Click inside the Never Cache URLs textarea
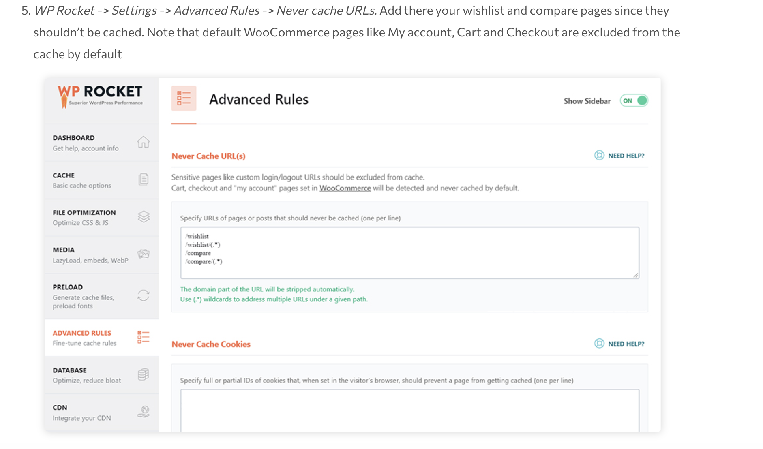 click(x=410, y=252)
